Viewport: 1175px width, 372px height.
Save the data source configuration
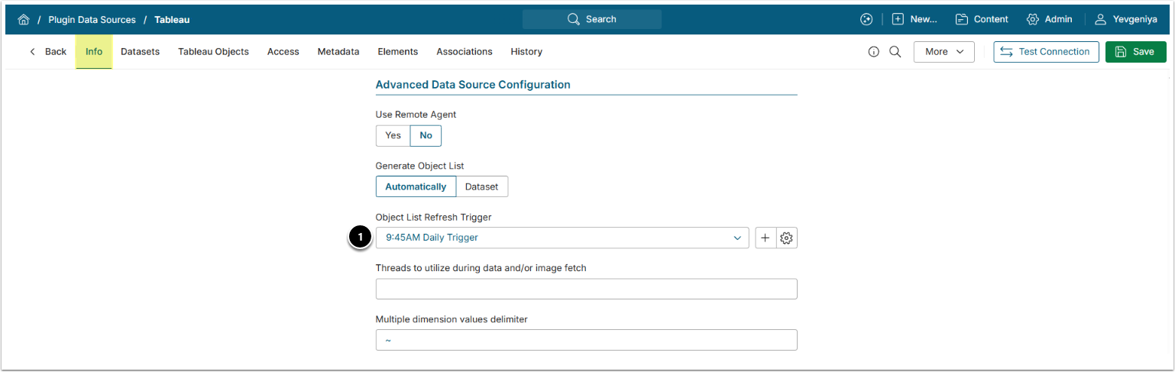[1135, 52]
